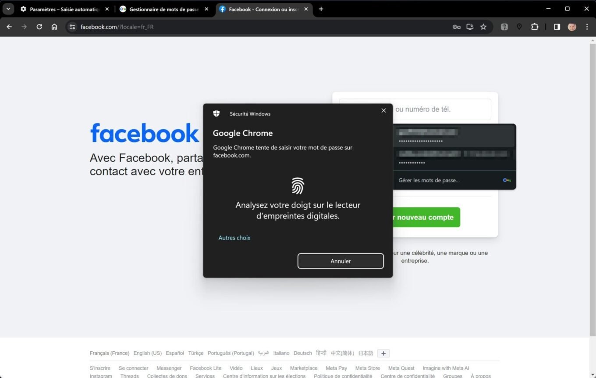Open the S'inscrire footer link
Screen dimensions: 596x378
tap(100, 368)
